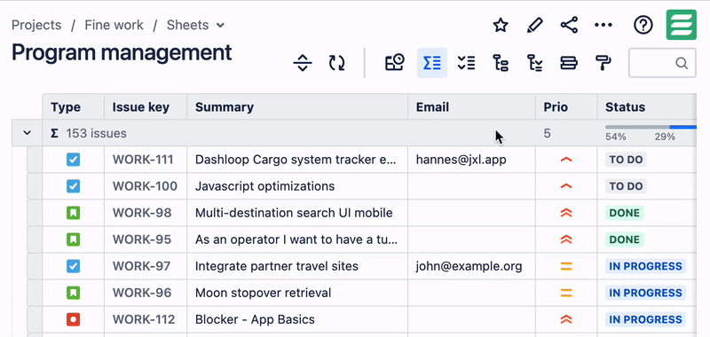This screenshot has height=337, width=710.
Task: Go to Fine work breadcrumb
Action: [x=114, y=25]
